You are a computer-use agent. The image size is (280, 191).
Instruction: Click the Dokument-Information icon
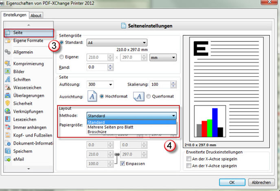point(8,143)
